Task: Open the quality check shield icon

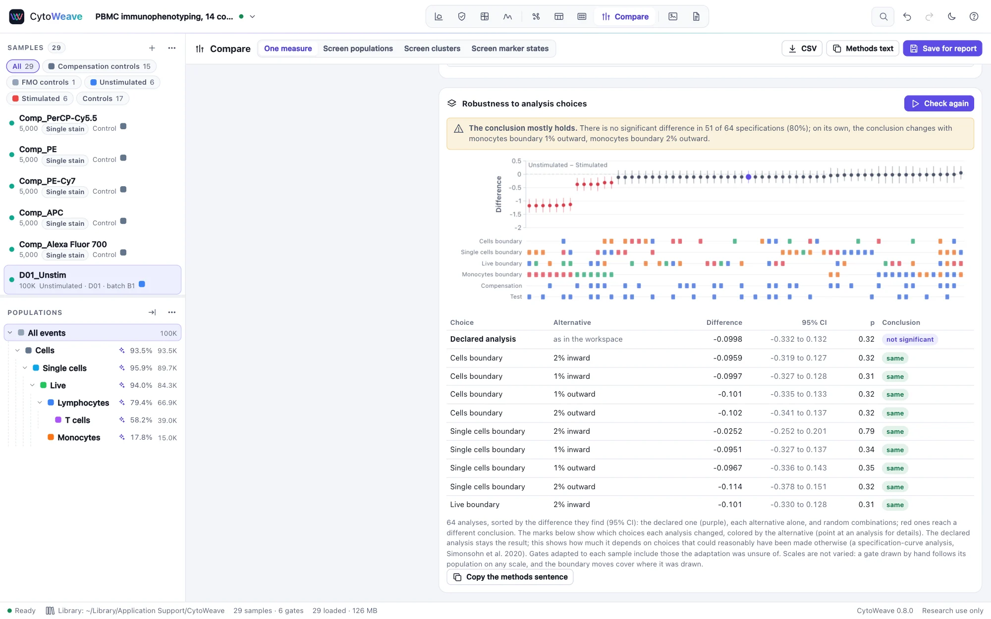Action: click(461, 16)
